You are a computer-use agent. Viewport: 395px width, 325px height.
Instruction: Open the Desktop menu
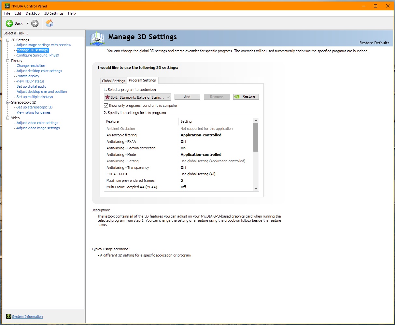coord(33,13)
